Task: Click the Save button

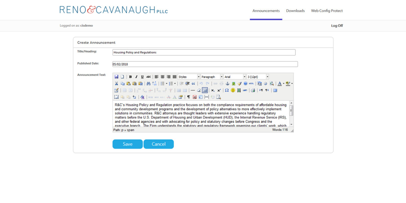Action: [x=128, y=144]
